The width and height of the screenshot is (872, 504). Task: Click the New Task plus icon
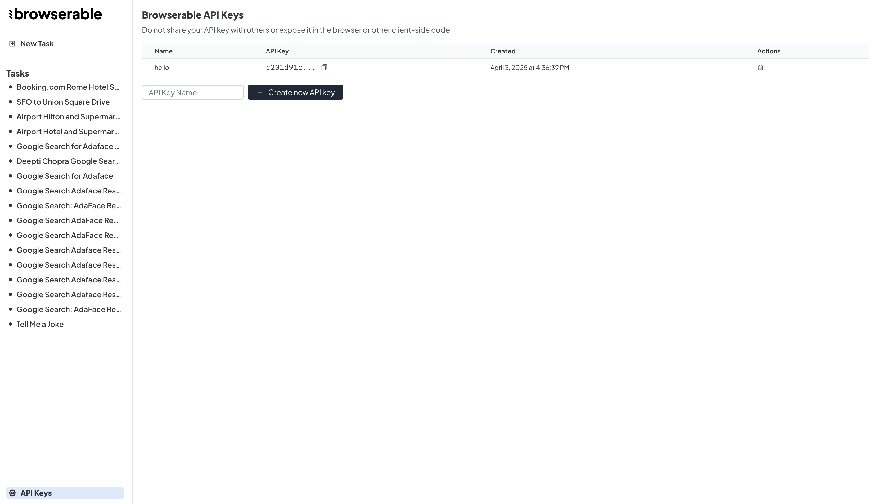(12, 44)
